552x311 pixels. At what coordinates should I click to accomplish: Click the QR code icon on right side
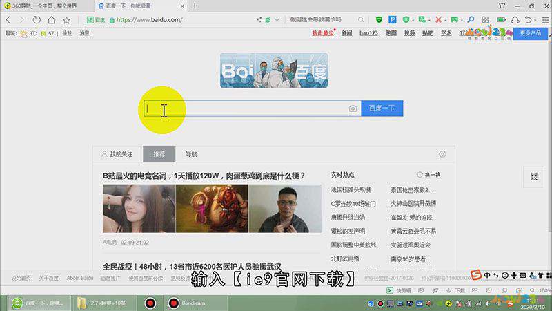tap(533, 177)
